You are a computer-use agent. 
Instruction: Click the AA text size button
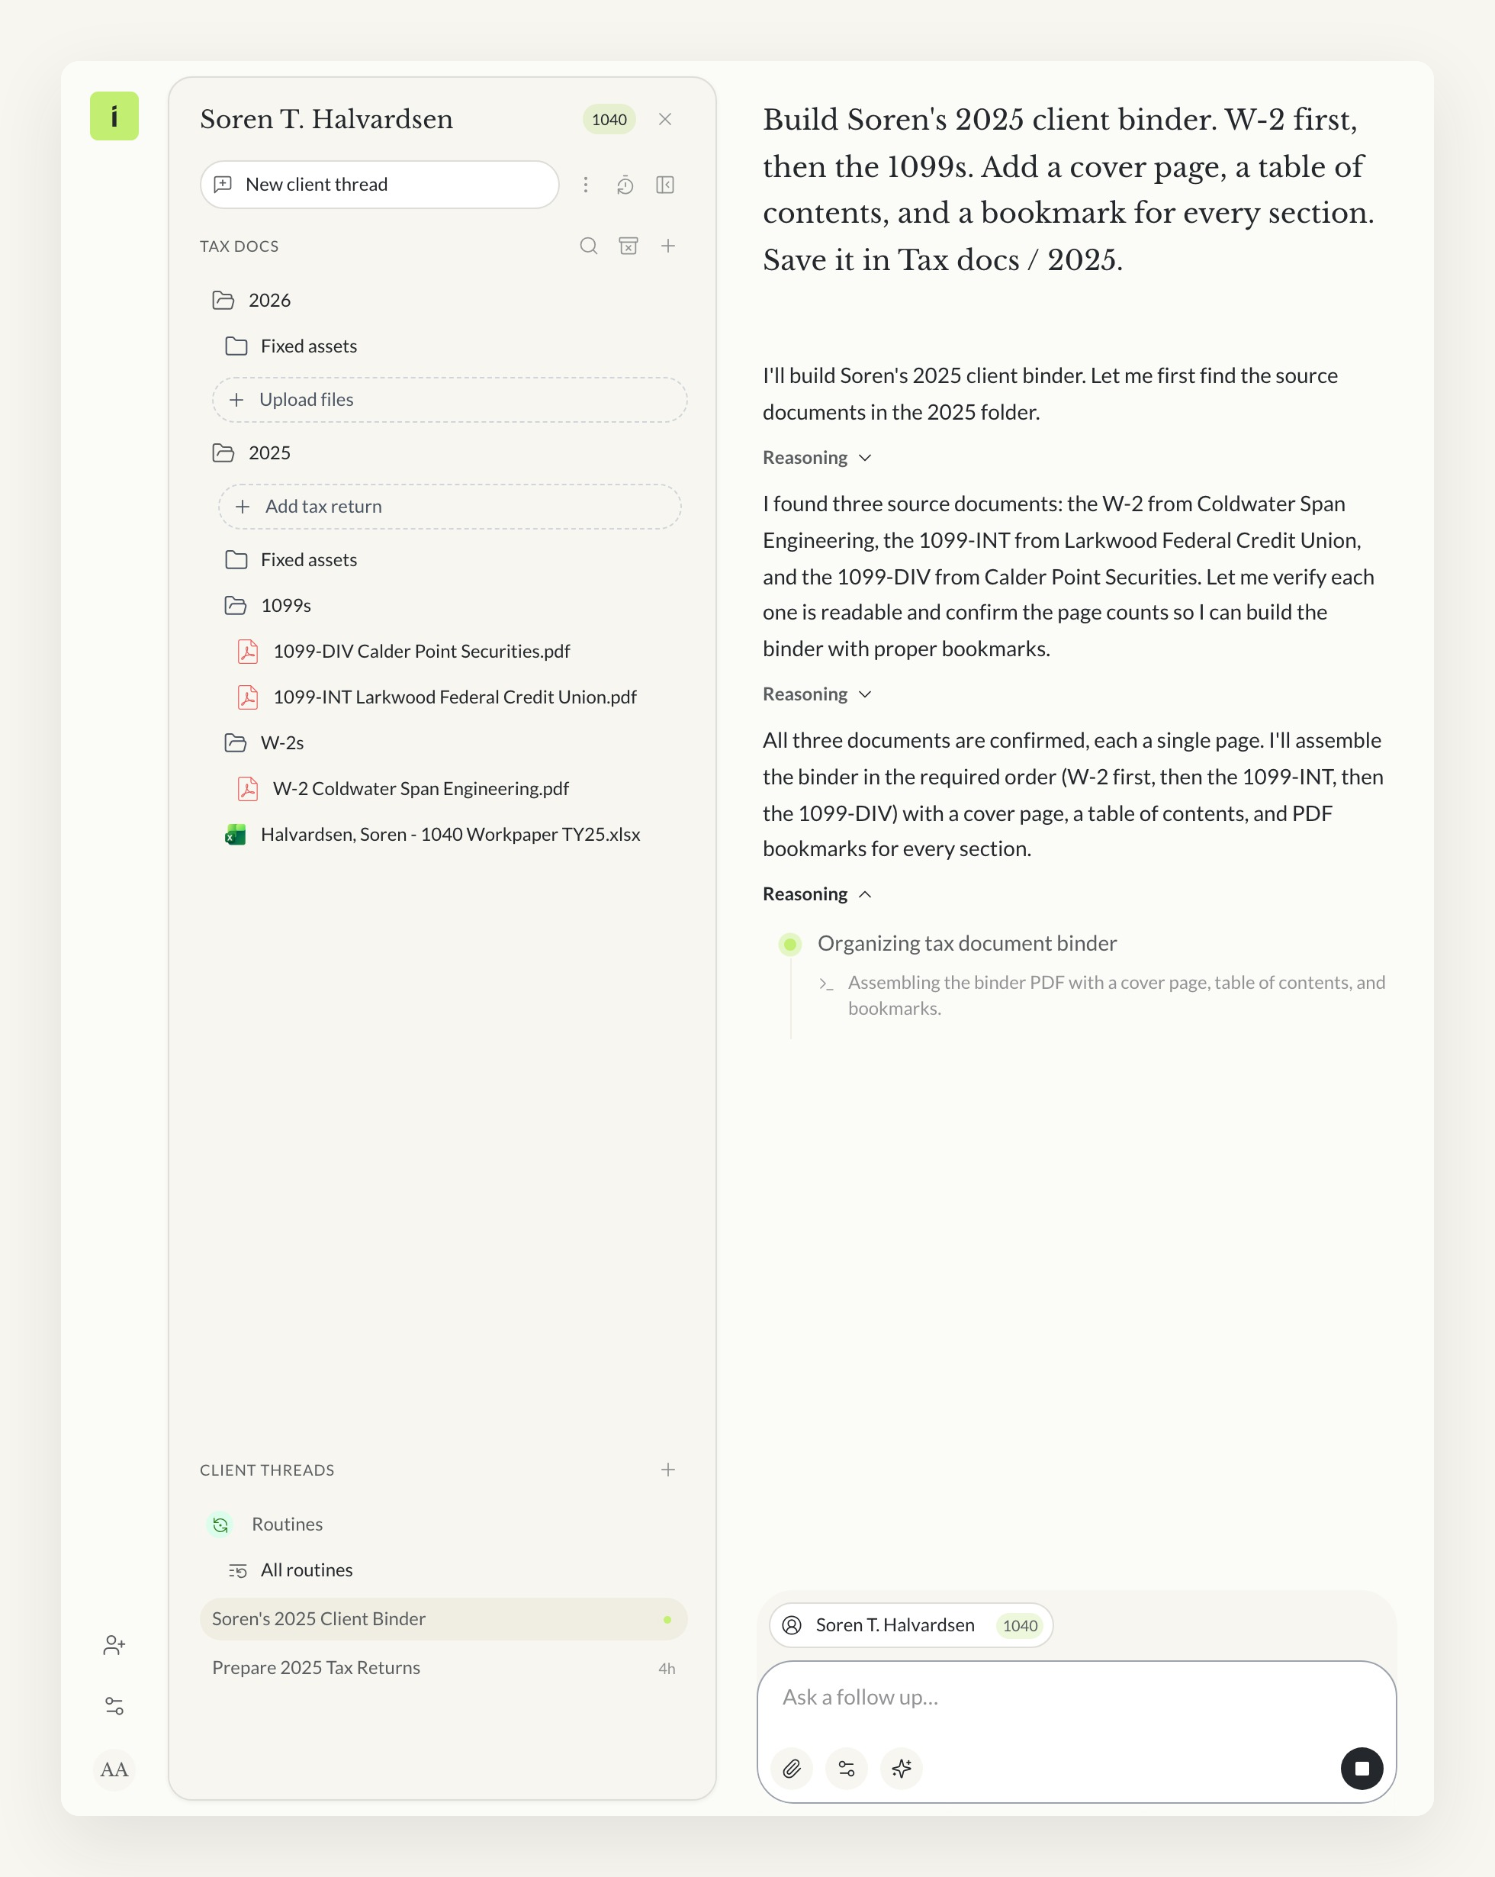114,1770
